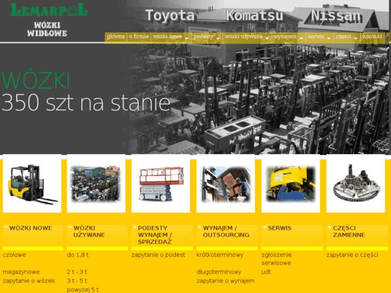Screen dimensions: 391x293
Task: Click the service mechanic photo thumbnail
Action: point(290,183)
